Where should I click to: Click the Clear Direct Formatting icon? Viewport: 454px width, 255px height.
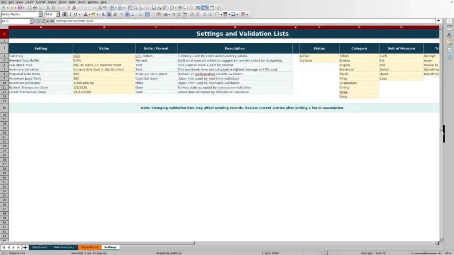coord(74,8)
